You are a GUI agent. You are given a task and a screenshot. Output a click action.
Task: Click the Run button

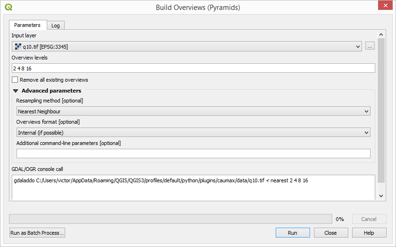[293, 232]
